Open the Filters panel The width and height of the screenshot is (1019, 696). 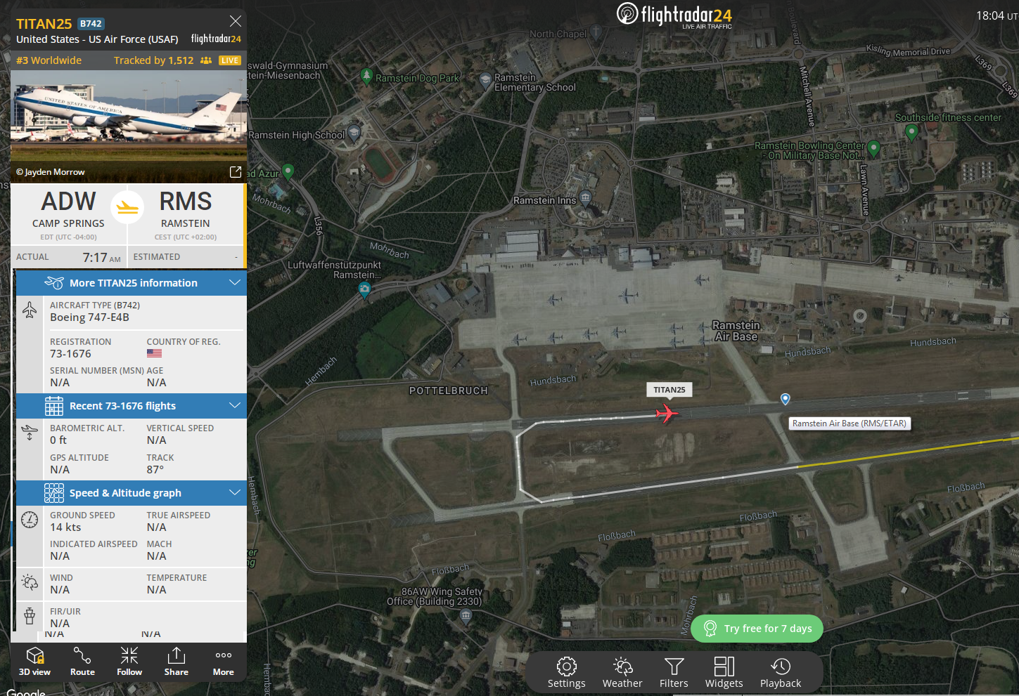[674, 673]
